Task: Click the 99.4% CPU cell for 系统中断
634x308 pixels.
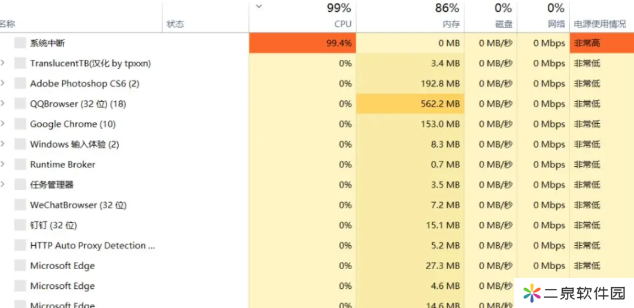Action: coord(302,43)
